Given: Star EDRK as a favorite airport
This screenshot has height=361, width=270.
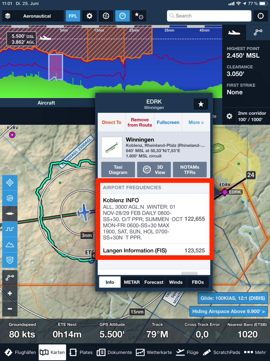Looking at the screenshot, I should (x=201, y=104).
